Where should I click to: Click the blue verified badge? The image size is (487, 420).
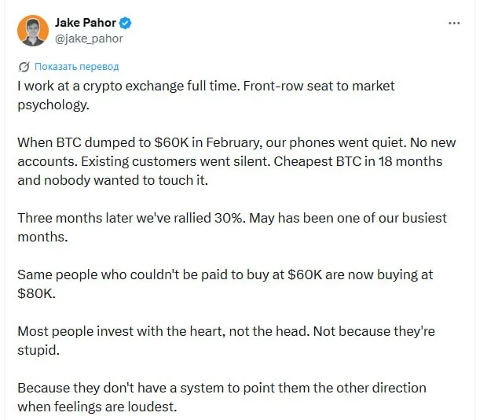[x=126, y=23]
